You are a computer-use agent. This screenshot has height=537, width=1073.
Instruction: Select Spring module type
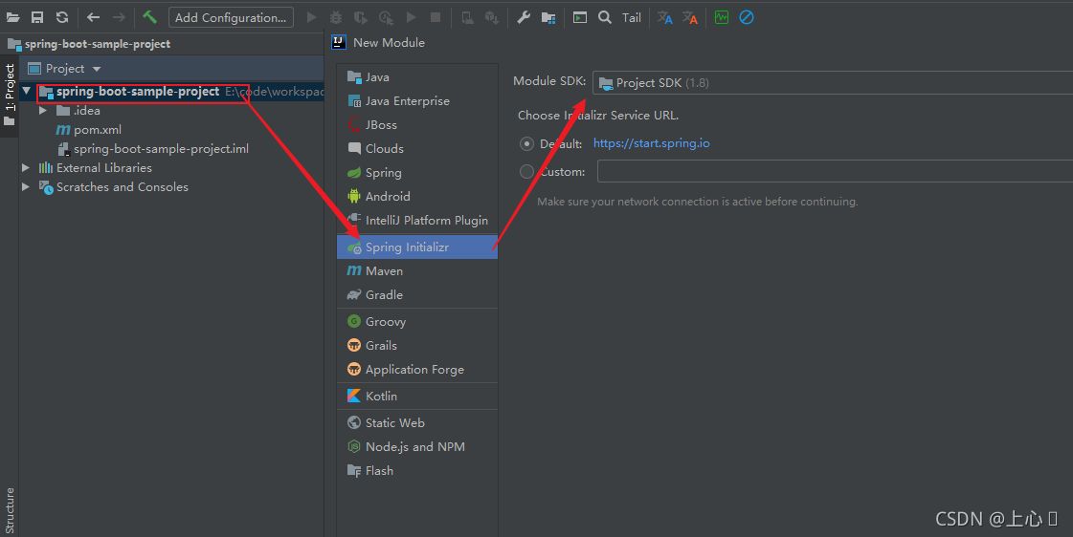[x=417, y=173]
